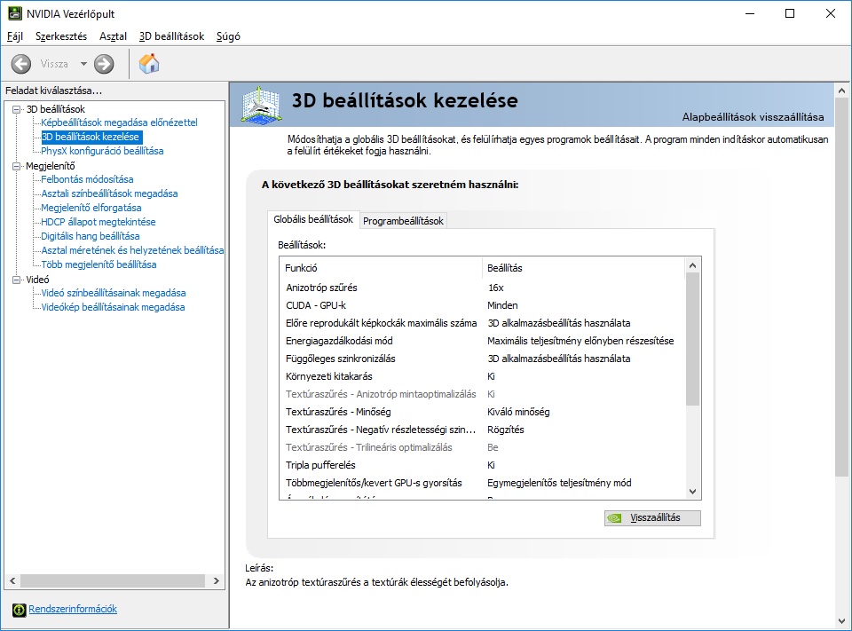Click the NVIDIA app icon in title bar
This screenshot has width=852, height=631.
point(15,13)
